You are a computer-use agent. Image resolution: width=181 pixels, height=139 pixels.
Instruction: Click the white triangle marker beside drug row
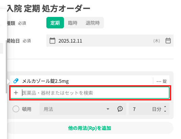click(8, 82)
